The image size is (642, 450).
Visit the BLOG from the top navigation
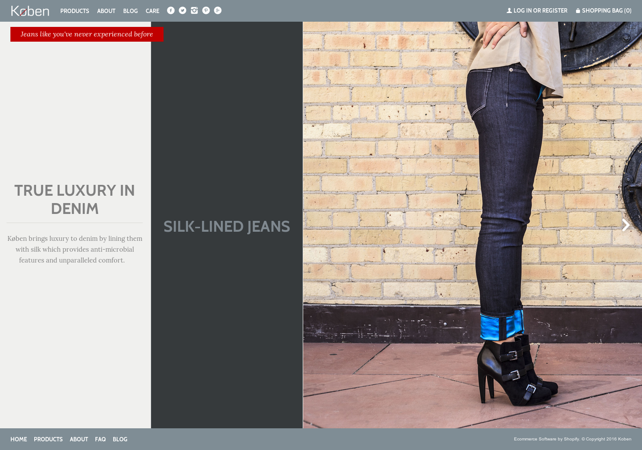click(130, 11)
